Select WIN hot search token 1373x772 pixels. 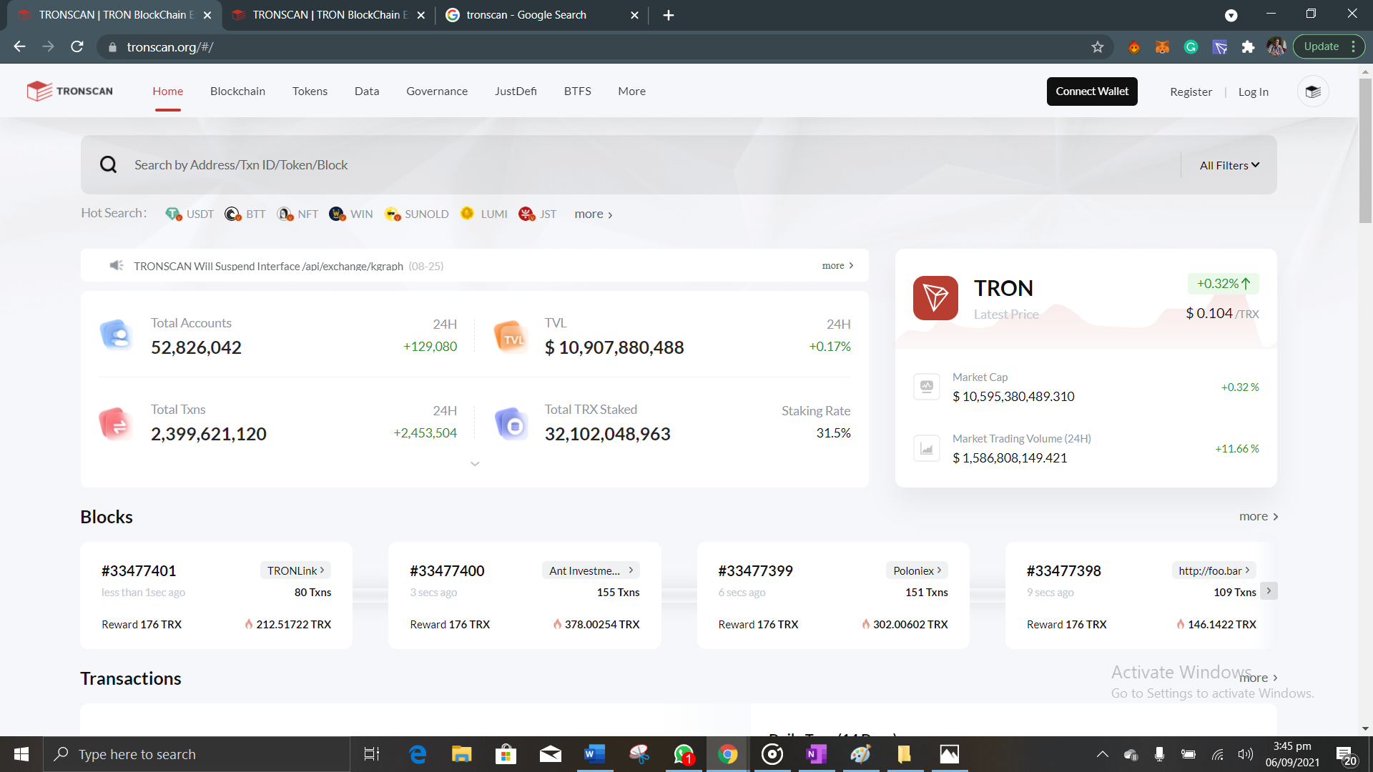(x=350, y=214)
